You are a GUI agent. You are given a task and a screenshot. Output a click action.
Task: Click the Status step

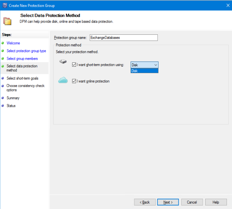pyautogui.click(x=11, y=106)
